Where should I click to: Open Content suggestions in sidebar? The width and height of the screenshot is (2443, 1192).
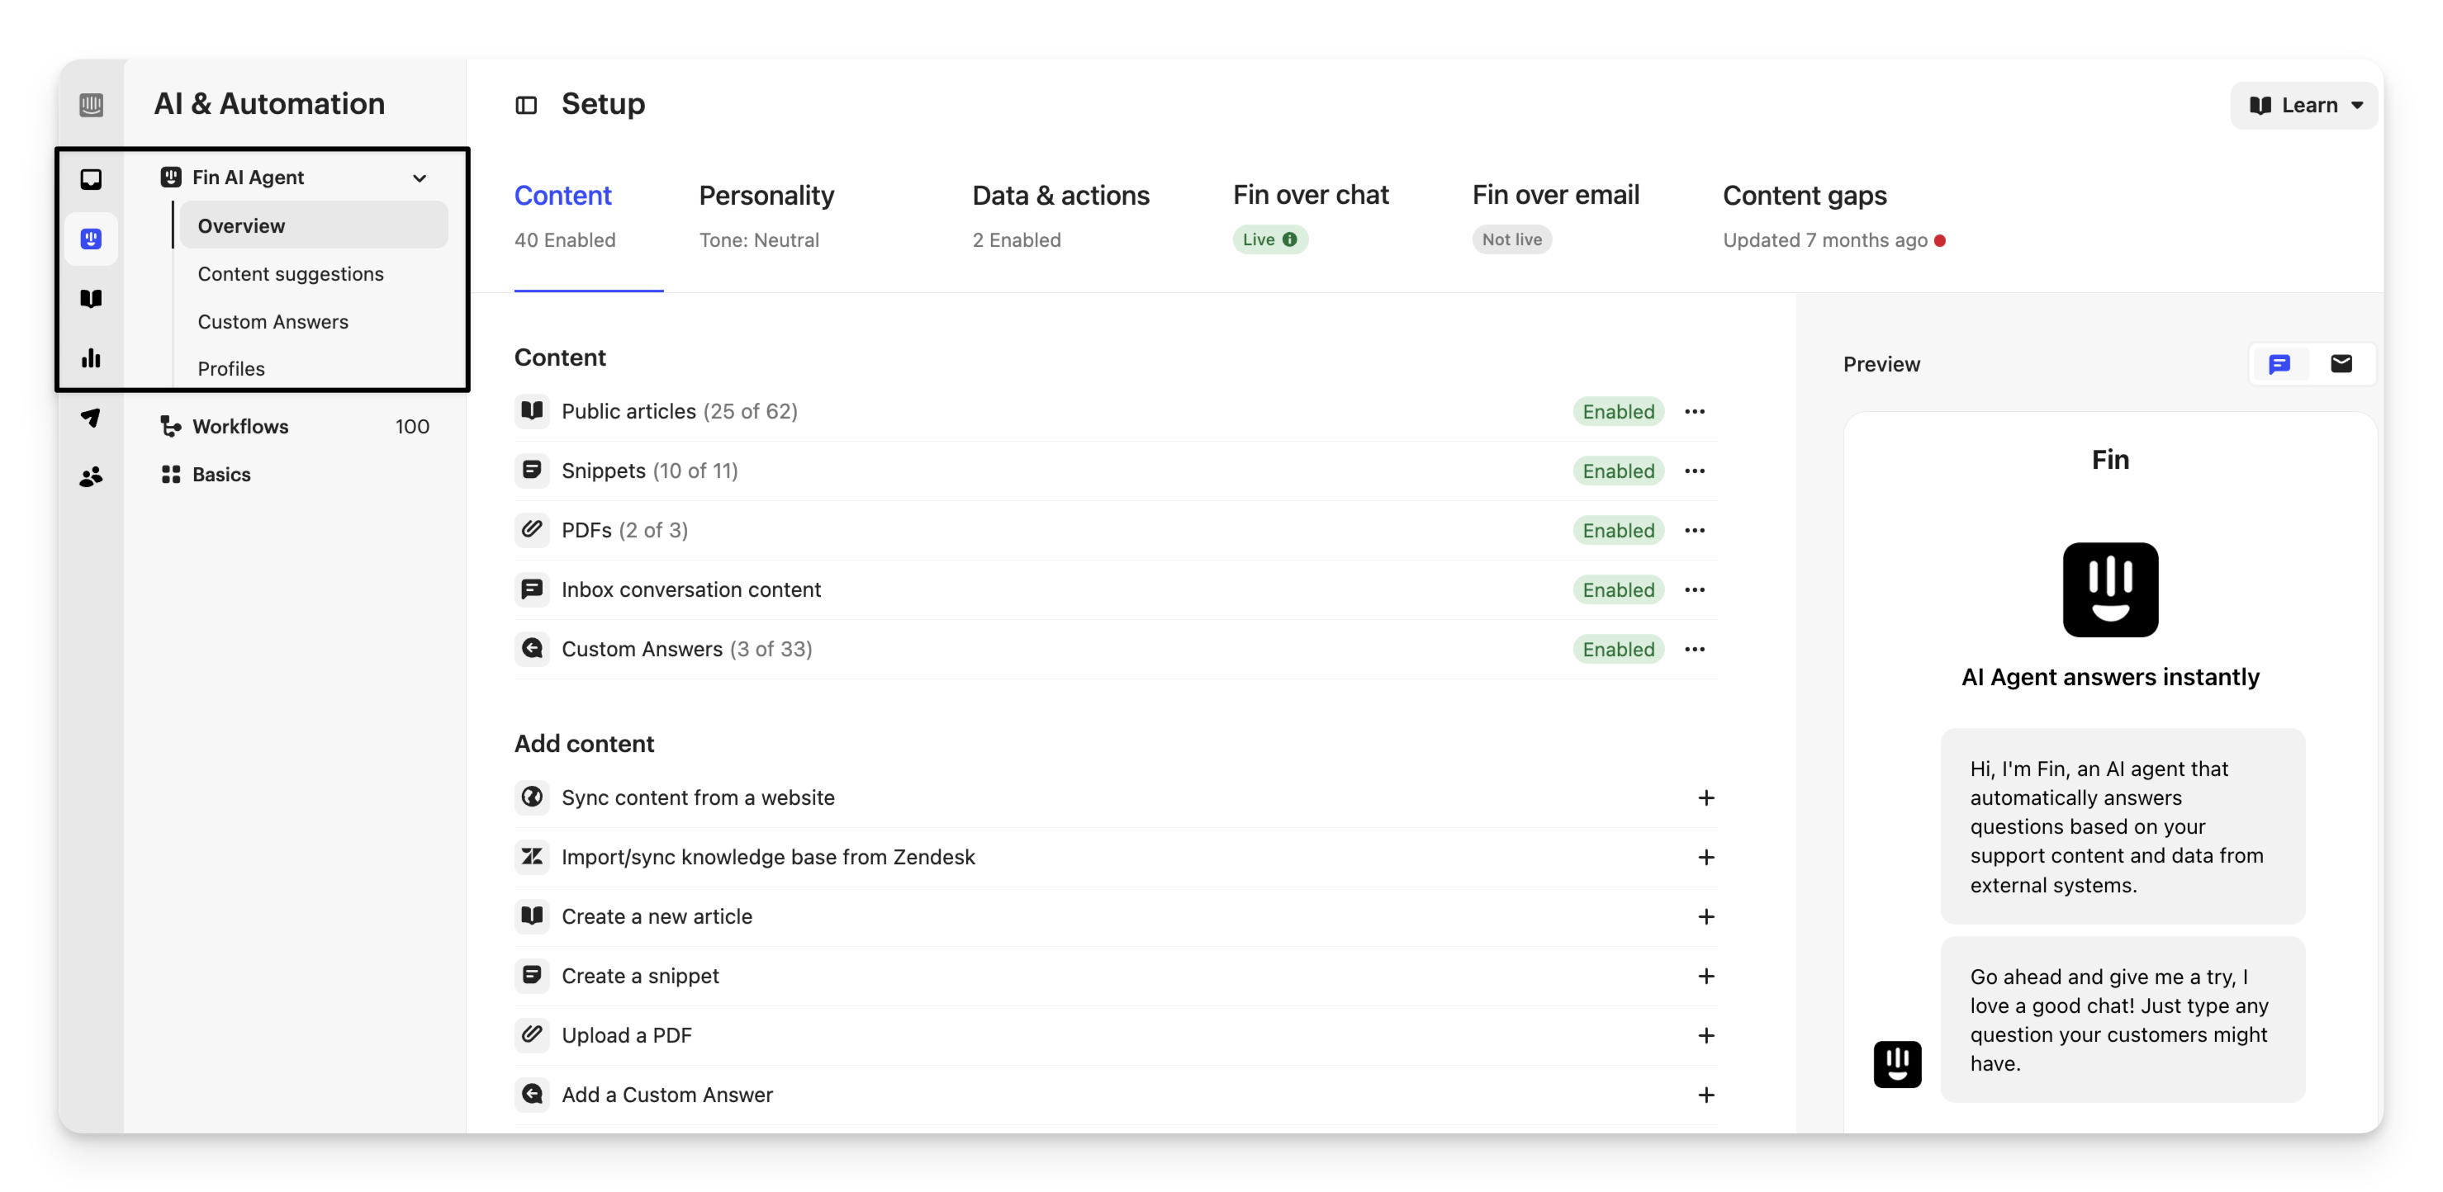[x=290, y=274]
